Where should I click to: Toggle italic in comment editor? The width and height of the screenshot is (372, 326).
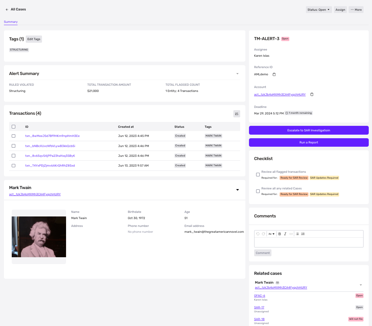[x=285, y=234]
